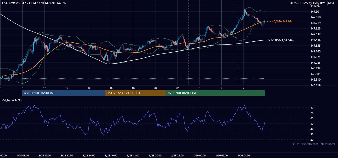
Task: Click the 8/25 20:00 time axis label
Action: tap(155, 156)
